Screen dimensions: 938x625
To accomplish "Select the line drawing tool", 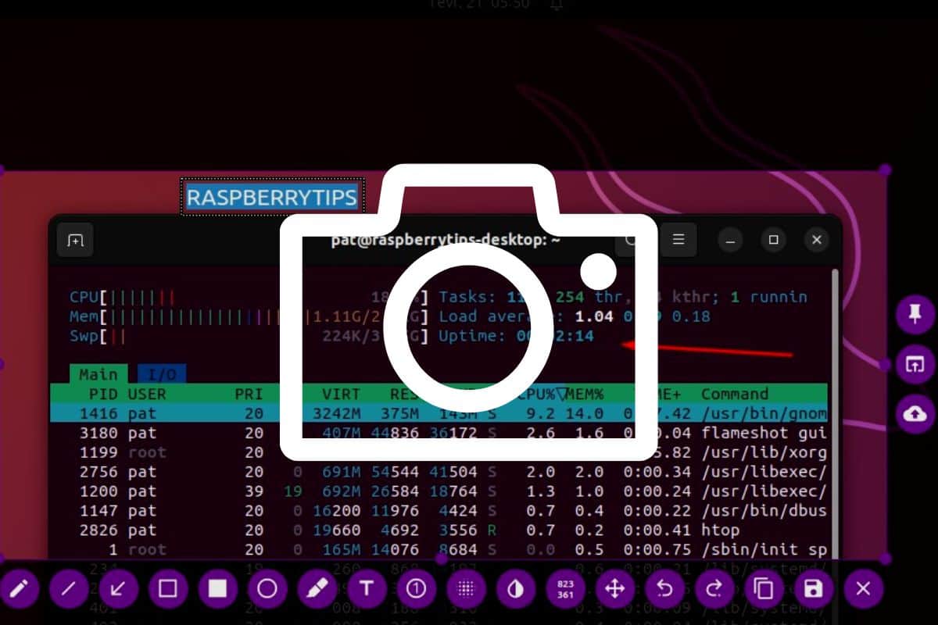I will tap(69, 589).
